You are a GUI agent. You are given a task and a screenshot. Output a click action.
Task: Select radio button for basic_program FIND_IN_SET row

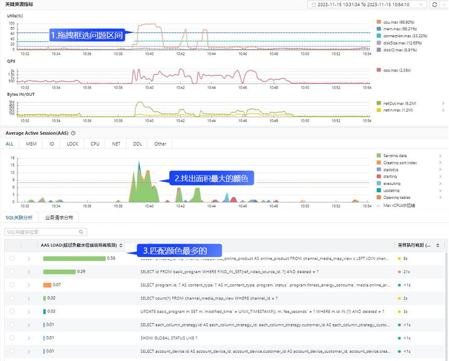12,271
